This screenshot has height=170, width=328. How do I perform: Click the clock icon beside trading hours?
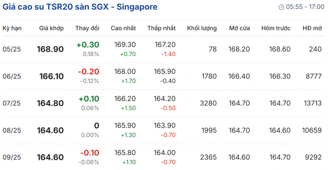[281, 7]
